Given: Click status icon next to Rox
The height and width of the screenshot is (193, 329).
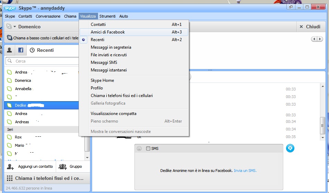Looking at the screenshot, I should (x=9, y=137).
